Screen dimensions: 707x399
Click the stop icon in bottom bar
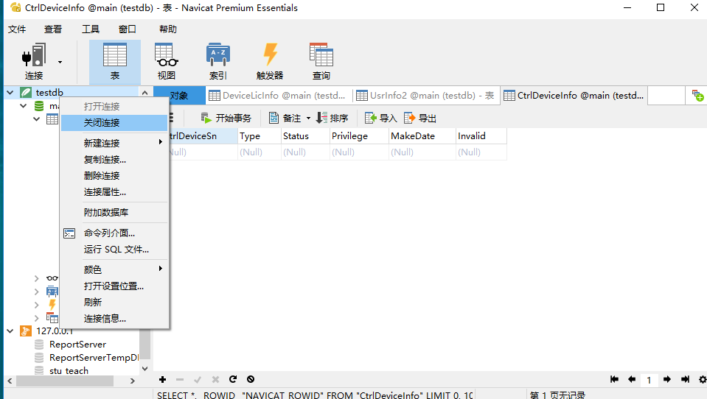(x=251, y=379)
